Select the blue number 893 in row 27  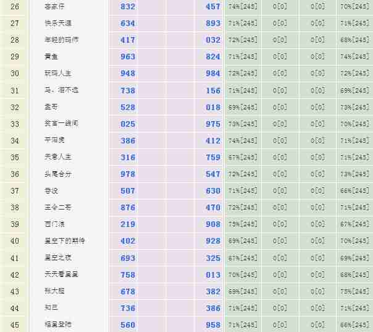point(213,23)
